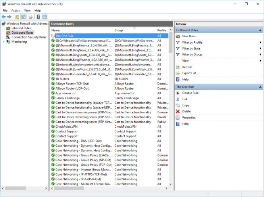Select Inbound Rules in the tree
This screenshot has height=197, width=264.
coord(21,29)
